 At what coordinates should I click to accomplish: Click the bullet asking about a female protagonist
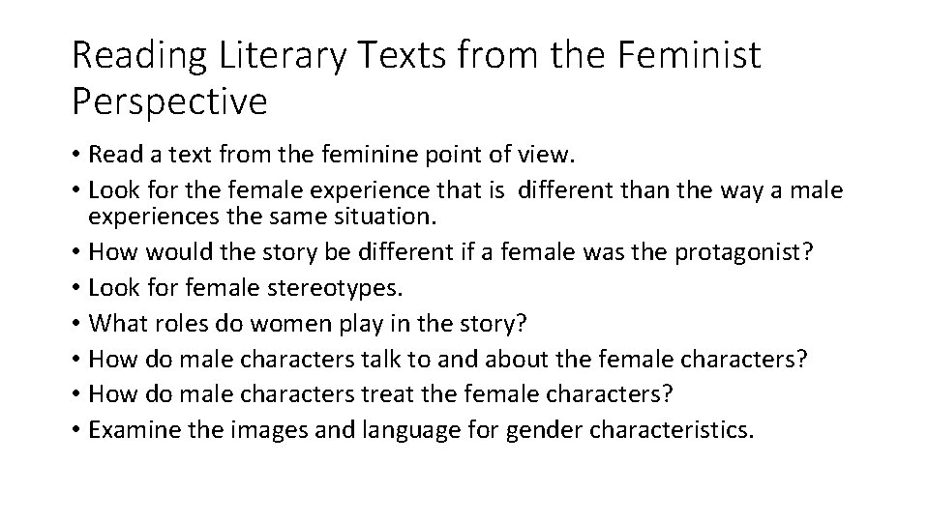450,252
